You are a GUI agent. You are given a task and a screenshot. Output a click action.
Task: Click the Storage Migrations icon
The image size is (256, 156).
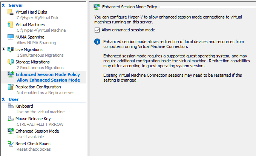coord(11,62)
